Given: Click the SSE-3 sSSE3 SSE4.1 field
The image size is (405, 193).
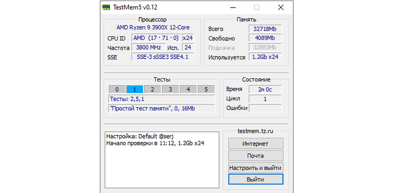Looking at the screenshot, I should (163, 57).
